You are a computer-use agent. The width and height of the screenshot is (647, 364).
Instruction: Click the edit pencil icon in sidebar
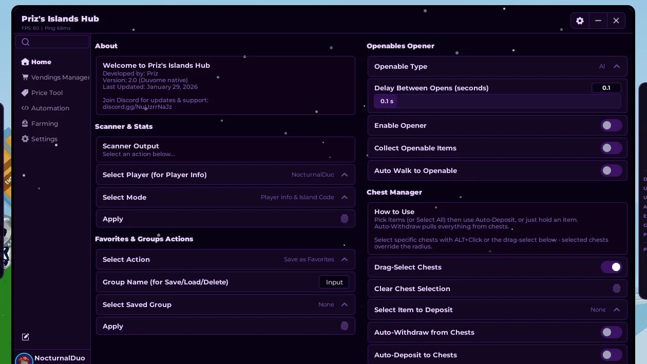25,337
